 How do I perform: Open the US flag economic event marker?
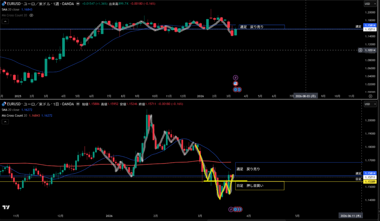pos(235,84)
